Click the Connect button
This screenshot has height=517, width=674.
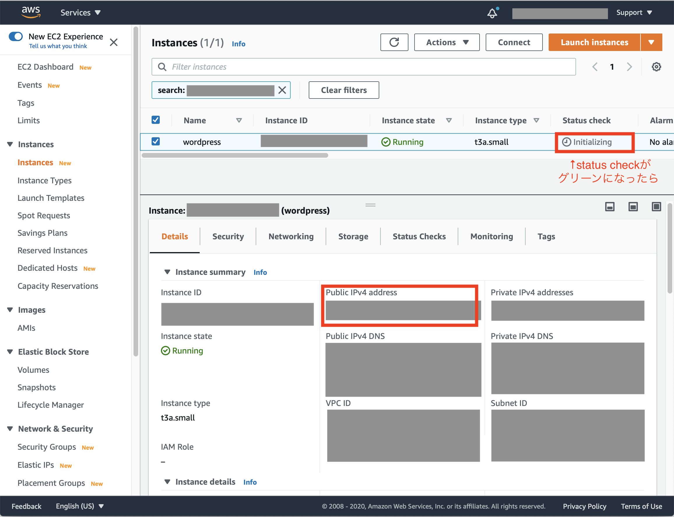tap(514, 42)
